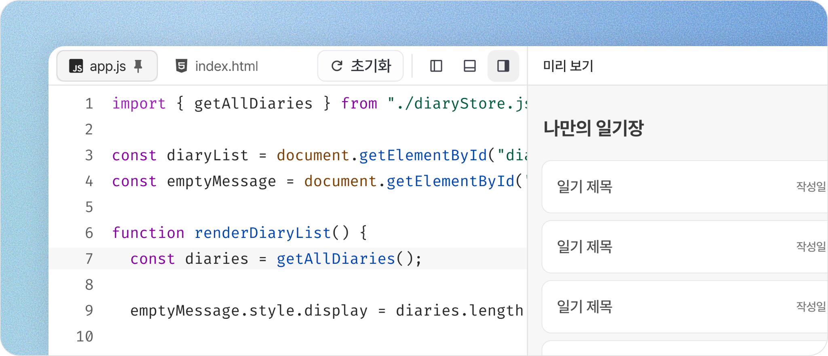Click the renderDiaryList function name

pyautogui.click(x=262, y=233)
